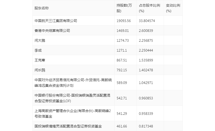This screenshot has height=131, width=215.
Task: Click percentage value 1.042971
Action: [x=146, y=83]
